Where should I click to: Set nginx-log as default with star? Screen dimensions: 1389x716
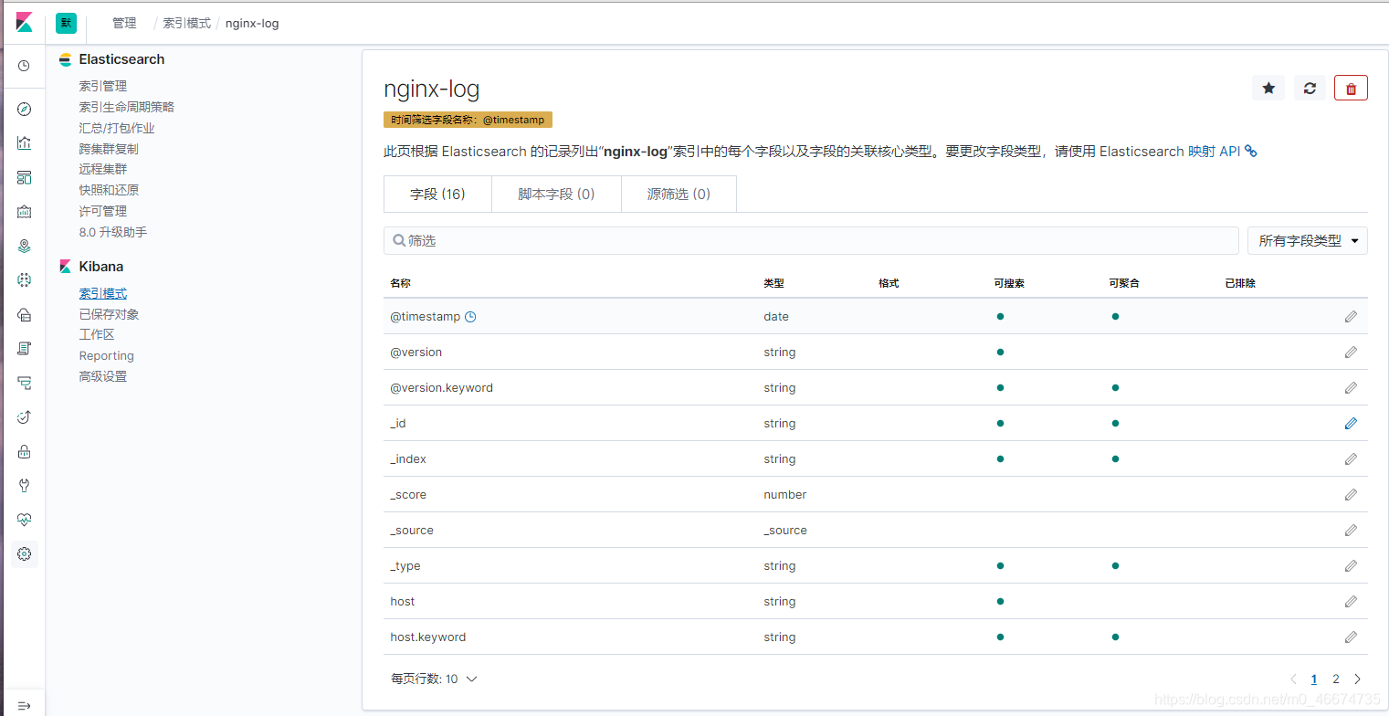tap(1268, 88)
